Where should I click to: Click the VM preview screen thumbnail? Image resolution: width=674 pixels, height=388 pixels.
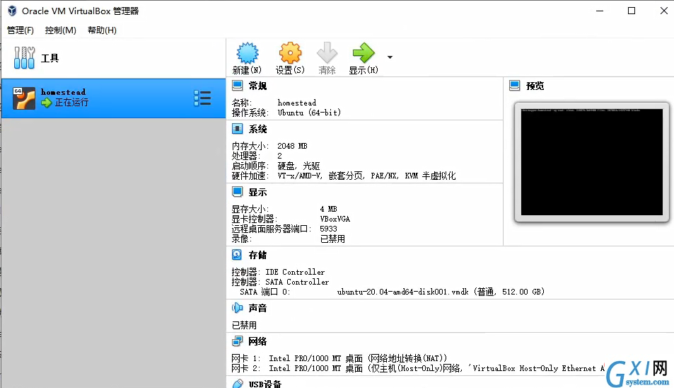click(x=592, y=162)
